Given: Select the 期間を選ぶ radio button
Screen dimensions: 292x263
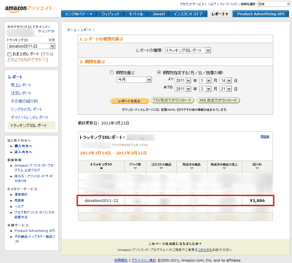Looking at the screenshot, I should [x=112, y=72].
